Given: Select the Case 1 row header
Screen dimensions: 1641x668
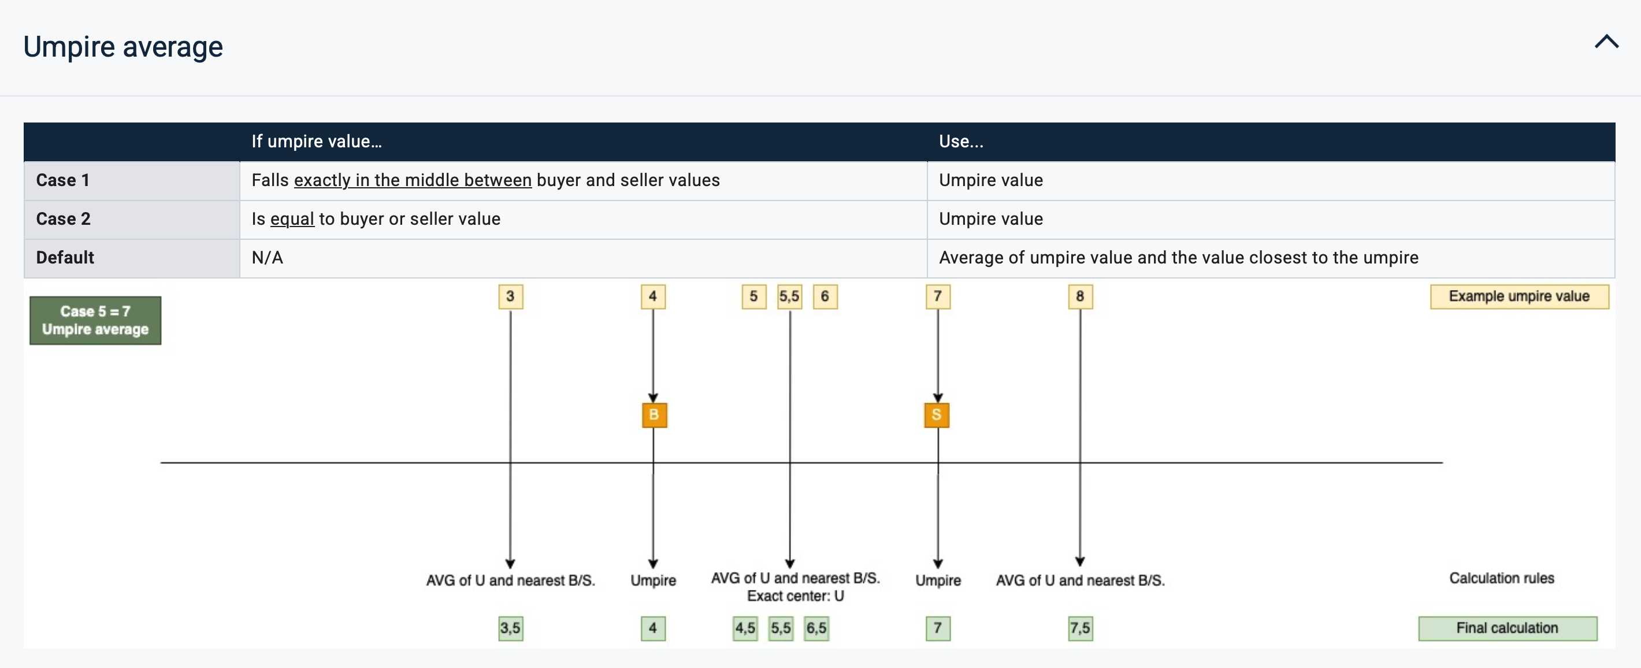Looking at the screenshot, I should point(63,181).
